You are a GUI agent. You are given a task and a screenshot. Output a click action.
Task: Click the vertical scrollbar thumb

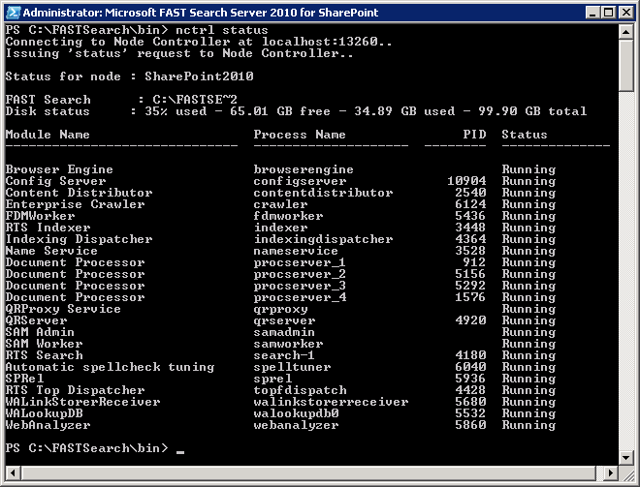pos(625,65)
